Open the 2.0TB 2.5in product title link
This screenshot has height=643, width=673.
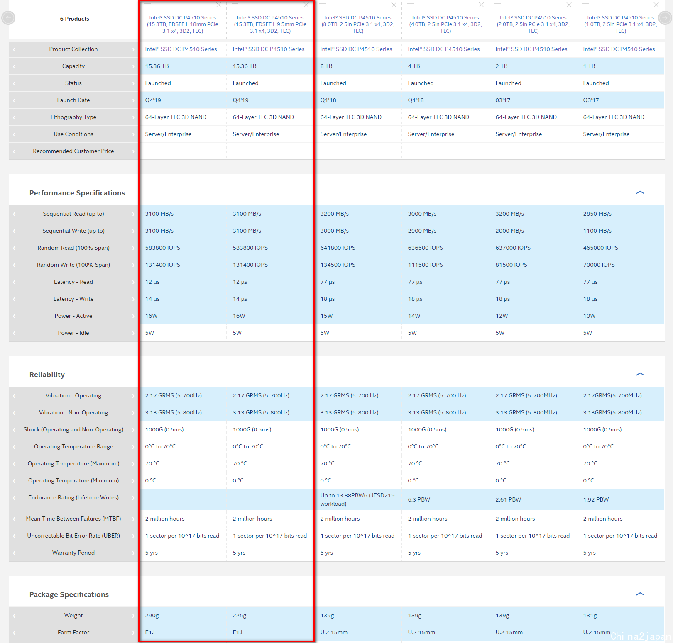533,24
